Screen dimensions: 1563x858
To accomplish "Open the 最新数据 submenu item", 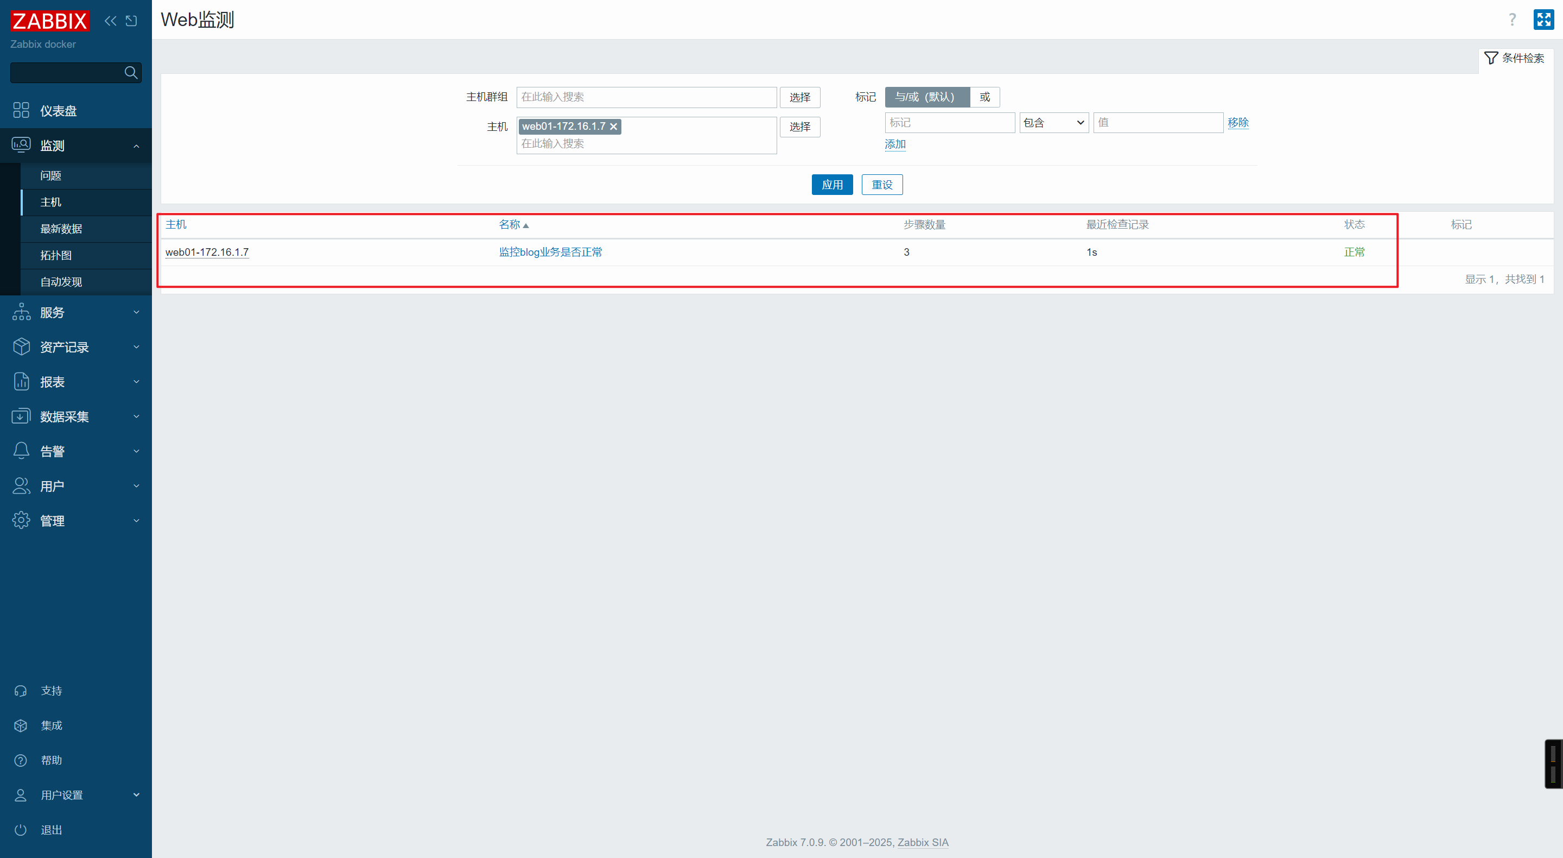I will [x=86, y=229].
